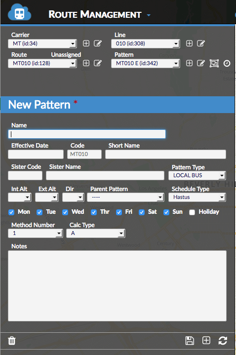Image resolution: width=236 pixels, height=355 pixels.
Task: Click the Short Name input field
Action: 165,154
